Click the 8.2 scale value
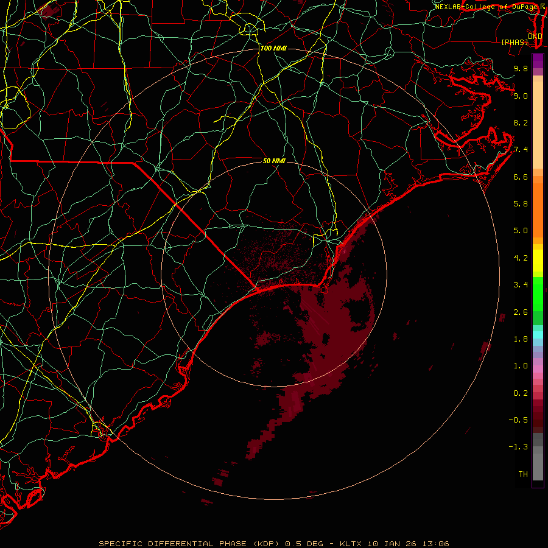This screenshot has width=548, height=548. tap(521, 122)
